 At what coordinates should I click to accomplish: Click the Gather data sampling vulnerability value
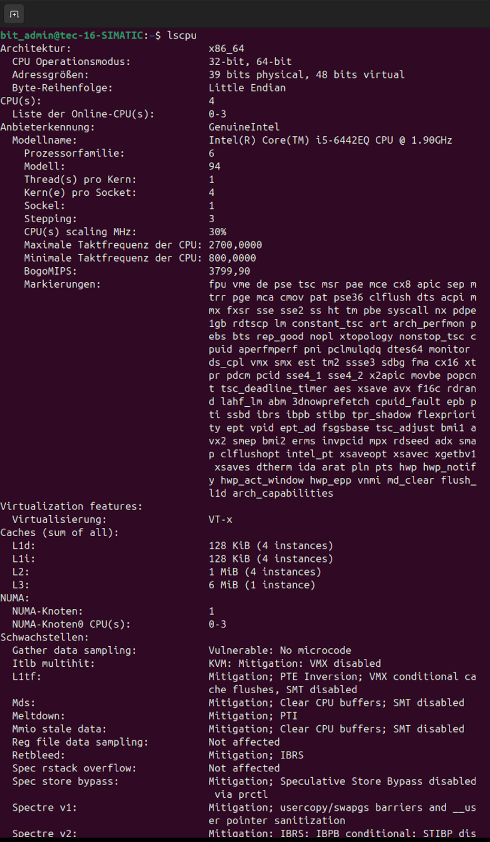279,650
